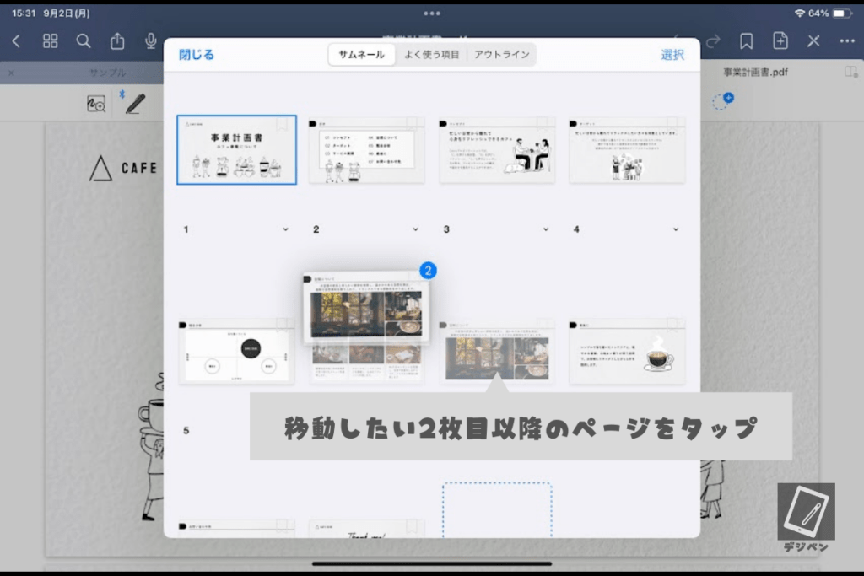The width and height of the screenshot is (864, 576).
Task: Check the battery status icon
Action: [x=841, y=13]
